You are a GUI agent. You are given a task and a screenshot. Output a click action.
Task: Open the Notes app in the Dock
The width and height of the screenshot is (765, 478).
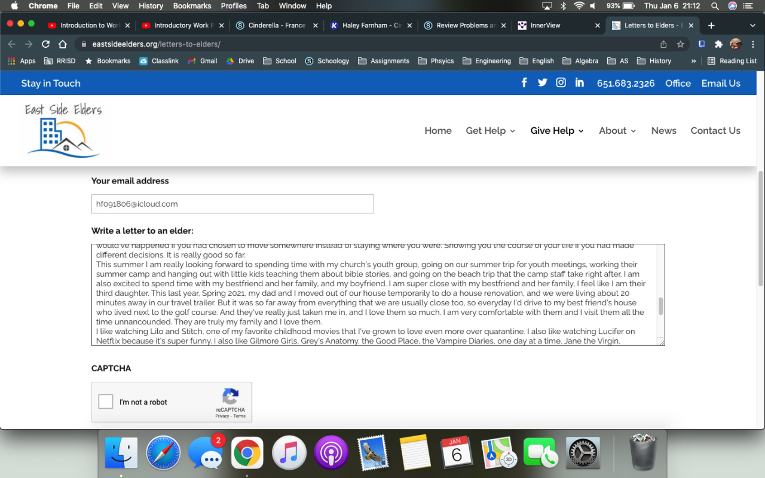coord(415,452)
